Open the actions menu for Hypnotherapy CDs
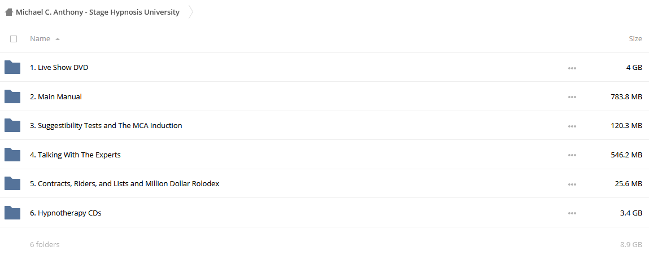 [572, 213]
